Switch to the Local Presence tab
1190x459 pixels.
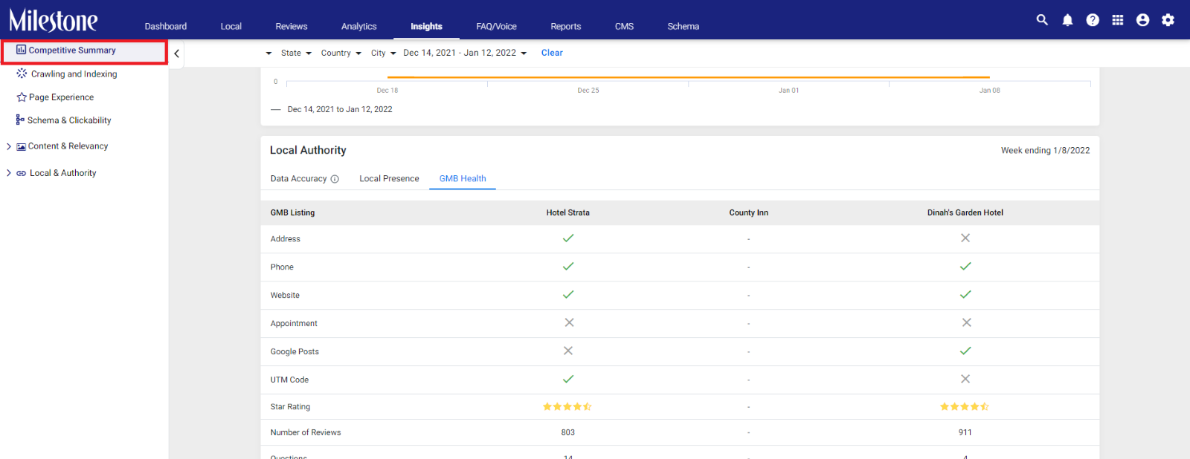pos(389,179)
